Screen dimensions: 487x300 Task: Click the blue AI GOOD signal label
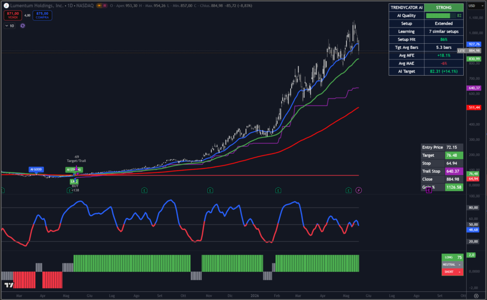36,170
